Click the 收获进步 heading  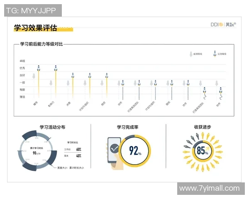coord(203,127)
